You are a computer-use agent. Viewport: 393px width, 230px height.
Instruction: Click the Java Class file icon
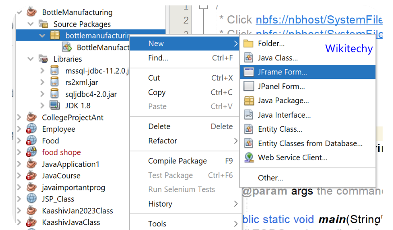(249, 58)
